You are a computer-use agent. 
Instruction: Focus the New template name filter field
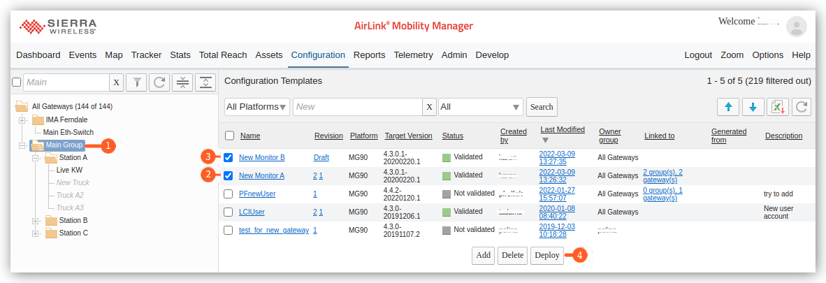coord(358,107)
